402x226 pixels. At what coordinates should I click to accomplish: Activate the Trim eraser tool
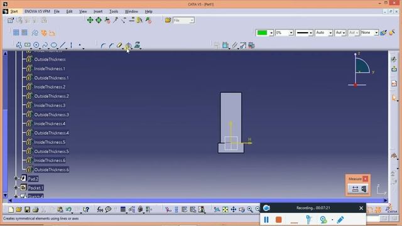pyautogui.click(x=119, y=46)
